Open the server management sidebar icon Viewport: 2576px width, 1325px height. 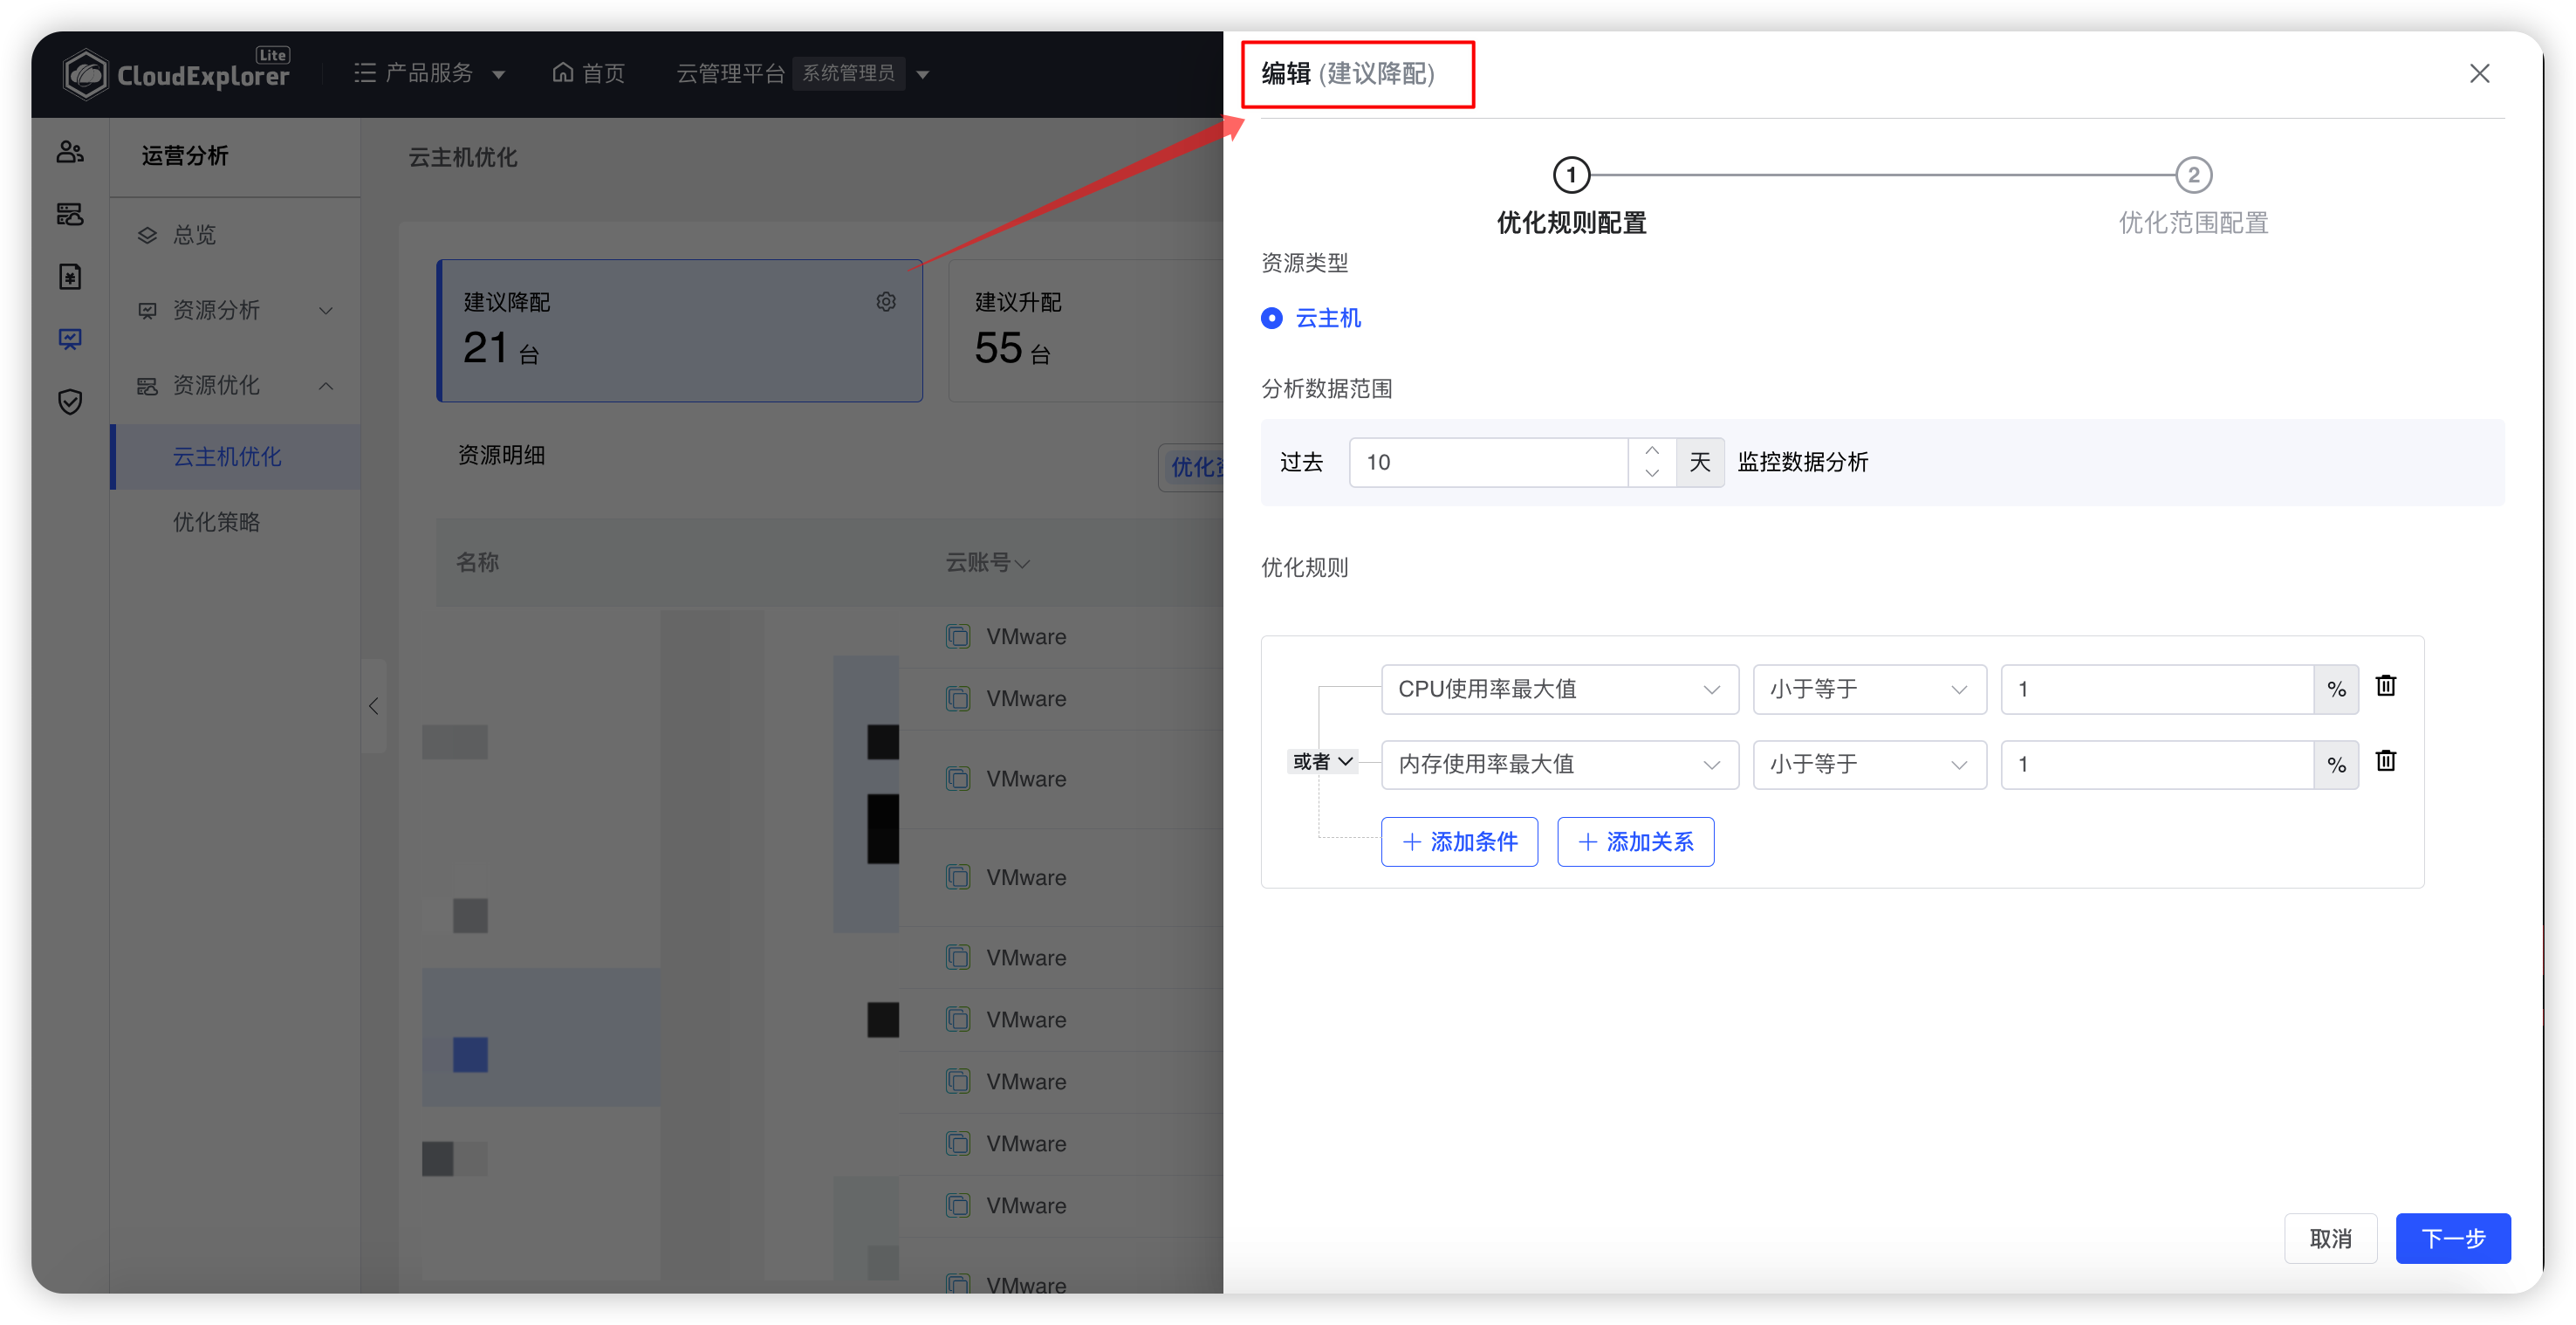pos(70,214)
